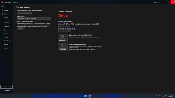Choose Сохранить как in the sidebar
Screen dimensions: 175x98
[x=8, y=30]
